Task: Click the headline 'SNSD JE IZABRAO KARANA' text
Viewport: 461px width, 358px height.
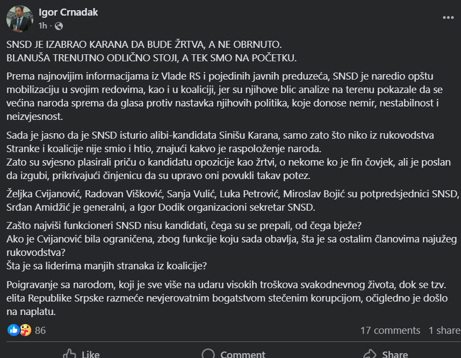Action: (x=143, y=46)
